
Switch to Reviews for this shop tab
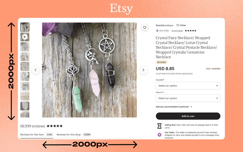74,135
